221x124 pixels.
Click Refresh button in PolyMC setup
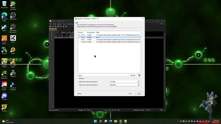[x=79, y=93]
